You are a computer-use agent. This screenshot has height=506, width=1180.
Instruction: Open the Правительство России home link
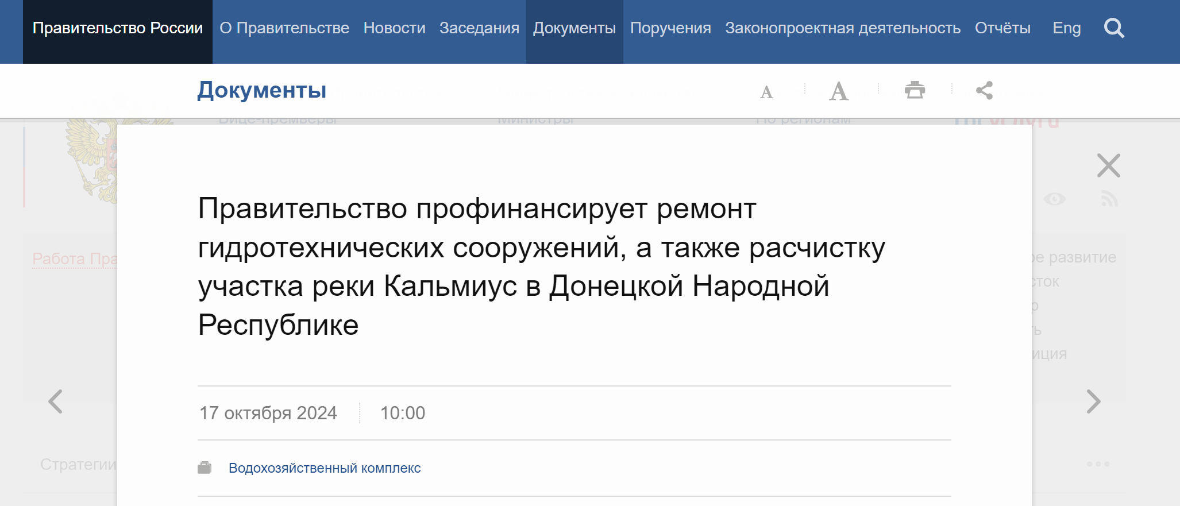(x=118, y=28)
